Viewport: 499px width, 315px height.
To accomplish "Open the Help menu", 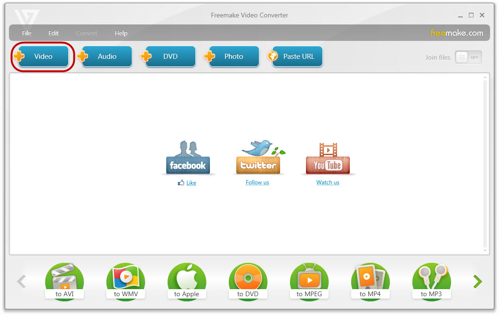I will (121, 33).
